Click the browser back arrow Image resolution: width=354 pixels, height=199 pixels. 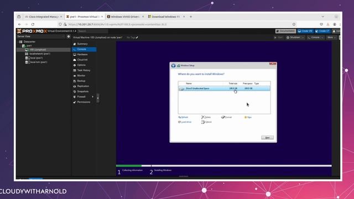click(x=20, y=24)
